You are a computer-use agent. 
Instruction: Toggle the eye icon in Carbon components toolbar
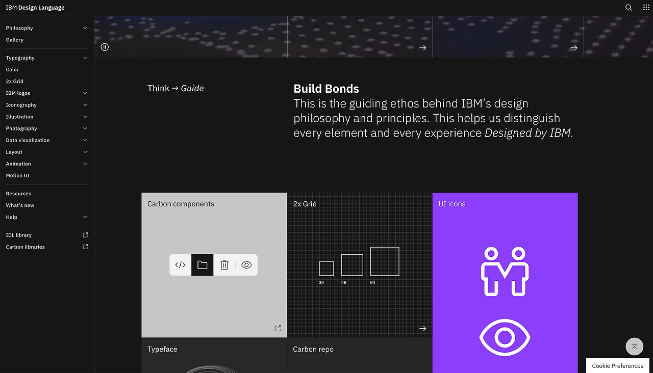(x=246, y=265)
